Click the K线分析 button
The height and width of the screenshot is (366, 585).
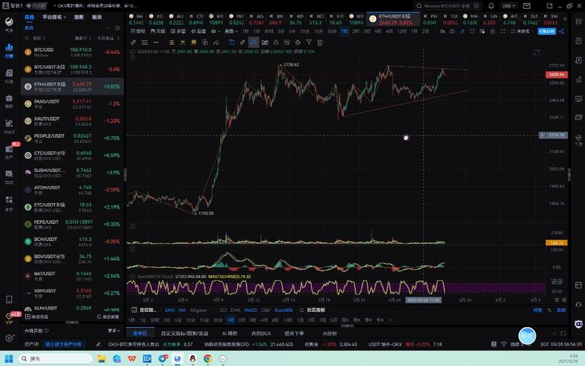click(548, 31)
